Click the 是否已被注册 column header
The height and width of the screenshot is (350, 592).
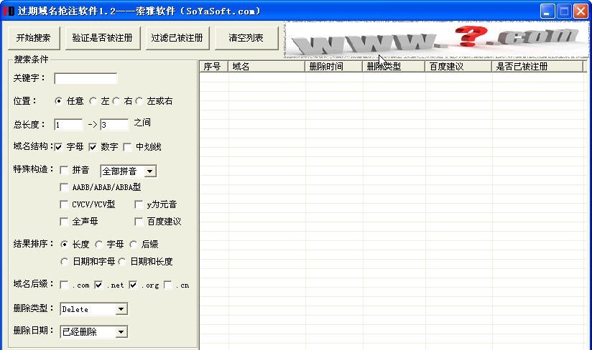(537, 67)
